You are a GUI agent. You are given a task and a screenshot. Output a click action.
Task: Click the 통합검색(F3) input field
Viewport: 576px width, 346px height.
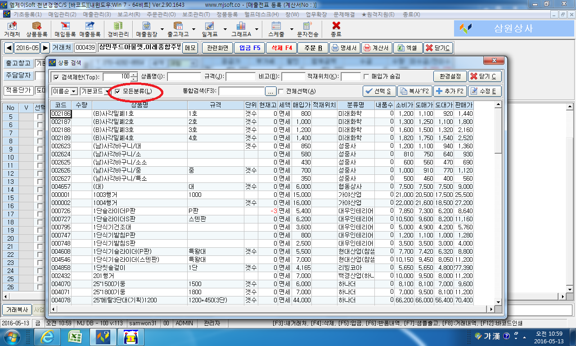point(241,91)
